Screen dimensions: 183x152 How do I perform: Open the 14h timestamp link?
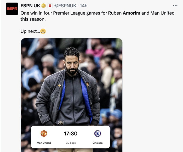pyautogui.click(x=84, y=5)
